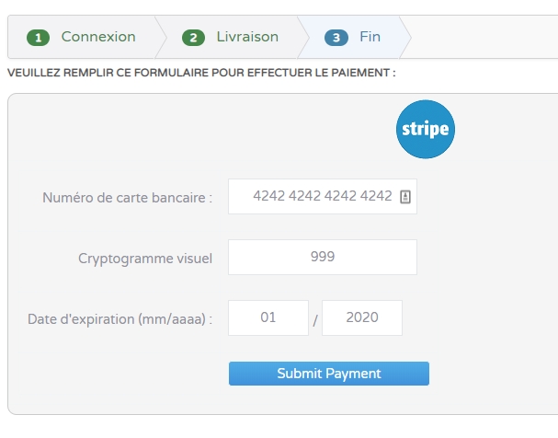Select the expiration month field showing 01

tap(268, 317)
